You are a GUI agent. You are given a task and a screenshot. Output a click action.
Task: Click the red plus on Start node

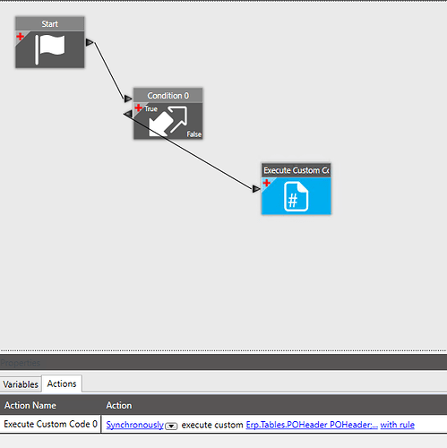coord(20,37)
